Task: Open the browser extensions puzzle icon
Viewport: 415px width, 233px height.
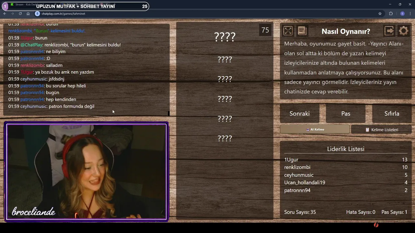Action: (x=391, y=14)
